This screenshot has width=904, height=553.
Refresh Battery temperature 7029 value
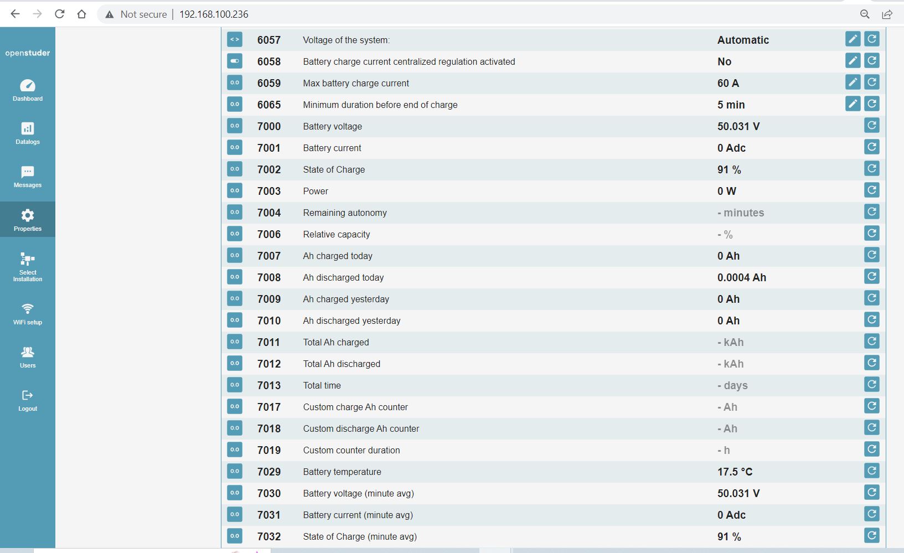[x=872, y=471]
